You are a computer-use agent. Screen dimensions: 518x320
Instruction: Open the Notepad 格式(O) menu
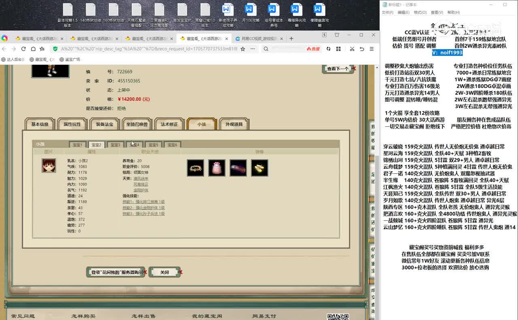point(420,13)
